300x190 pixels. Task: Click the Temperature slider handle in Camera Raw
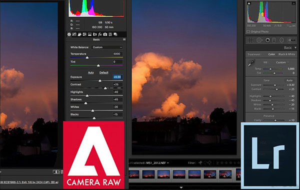[87, 57]
